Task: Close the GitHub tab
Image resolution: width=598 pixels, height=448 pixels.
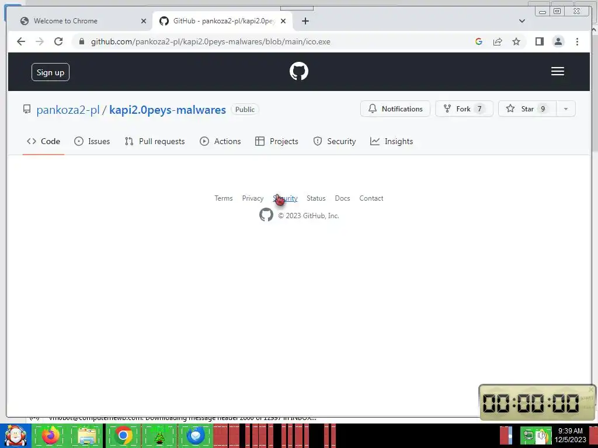Action: (283, 21)
